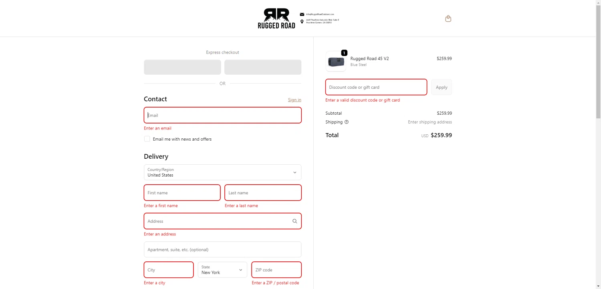Click the envelope email icon in header

(302, 14)
